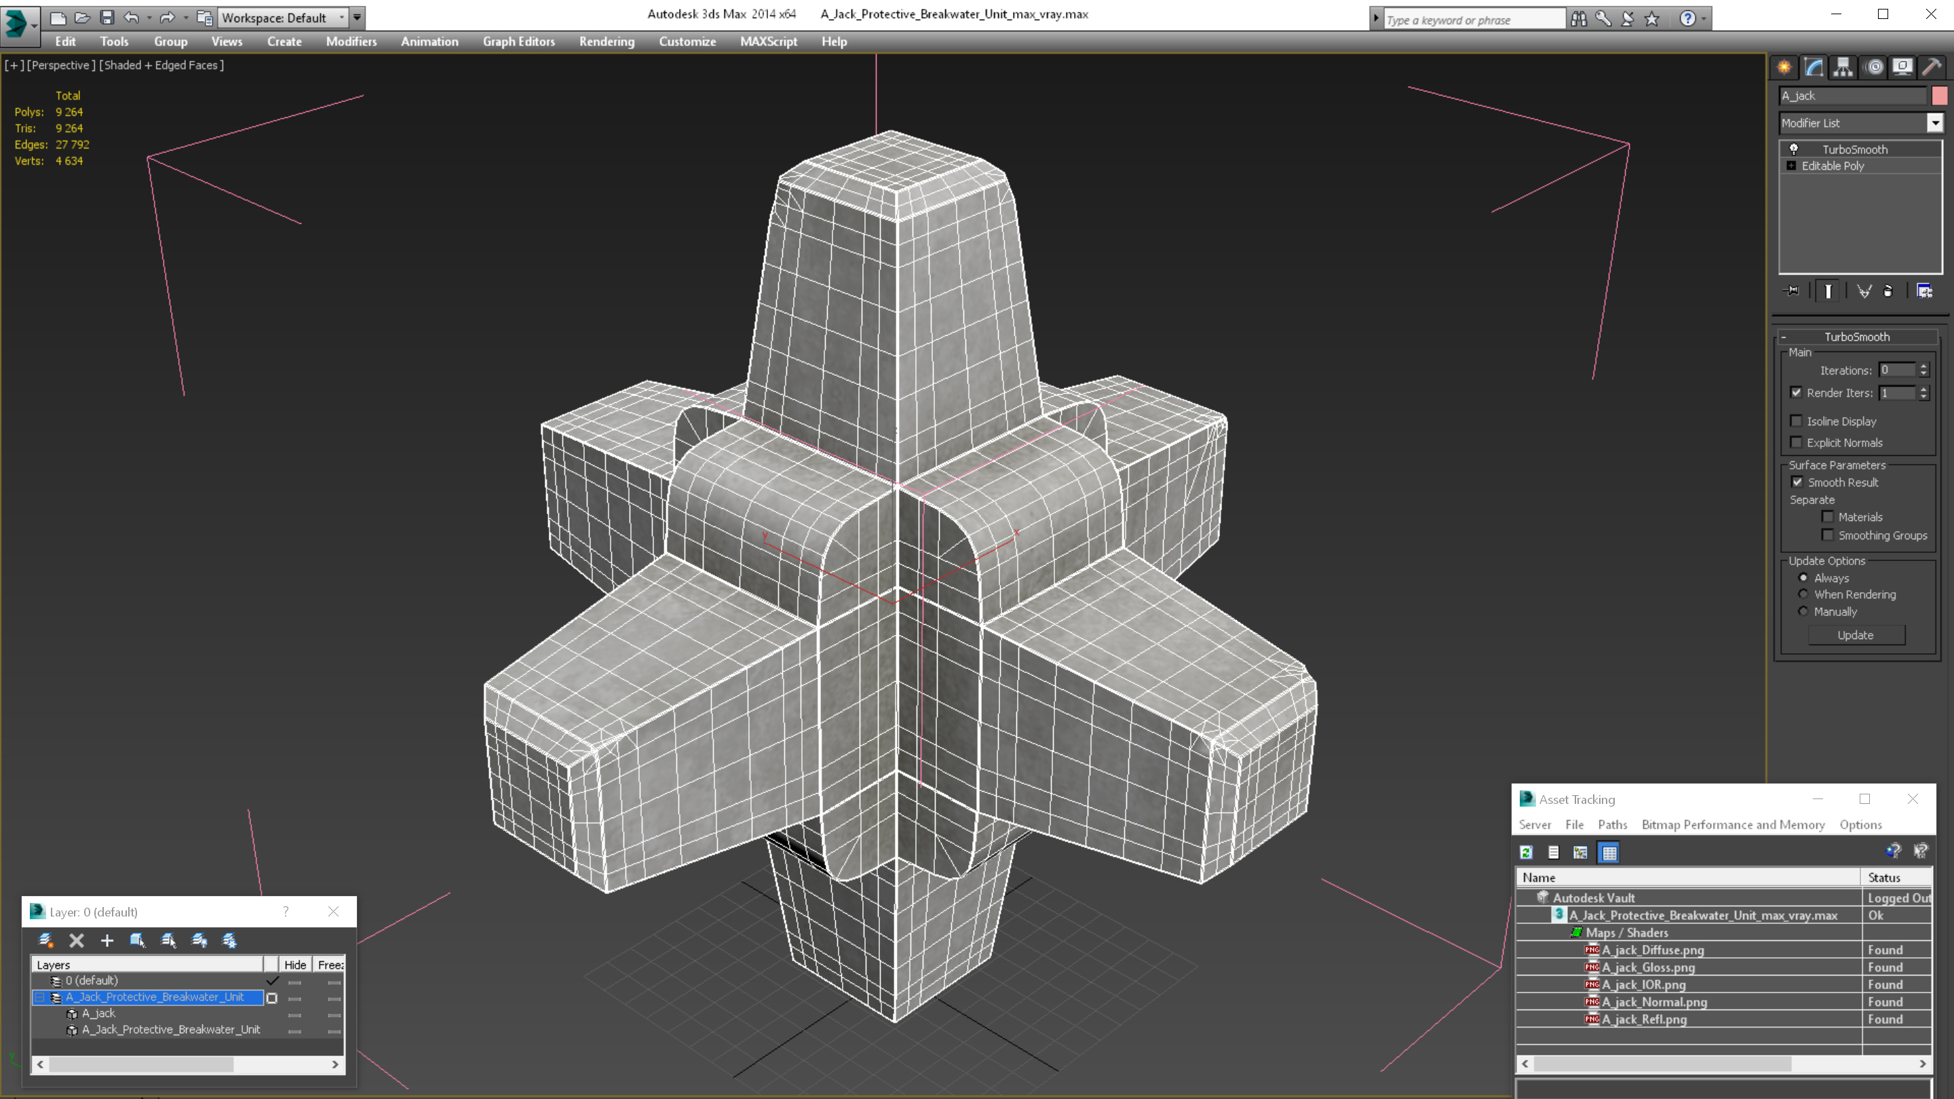
Task: Click the Pin Stack icon
Action: point(1792,290)
